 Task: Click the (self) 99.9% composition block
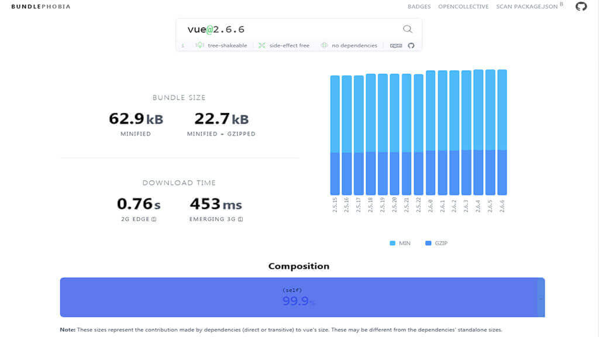tap(299, 297)
